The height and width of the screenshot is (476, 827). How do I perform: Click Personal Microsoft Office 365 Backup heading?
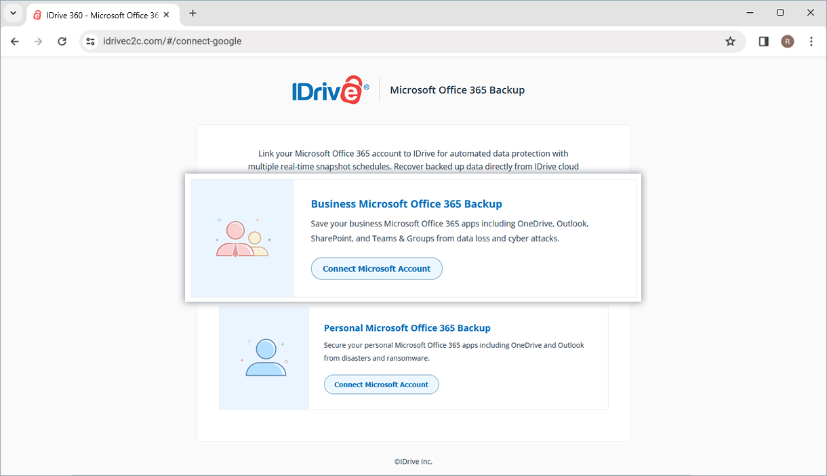click(407, 328)
